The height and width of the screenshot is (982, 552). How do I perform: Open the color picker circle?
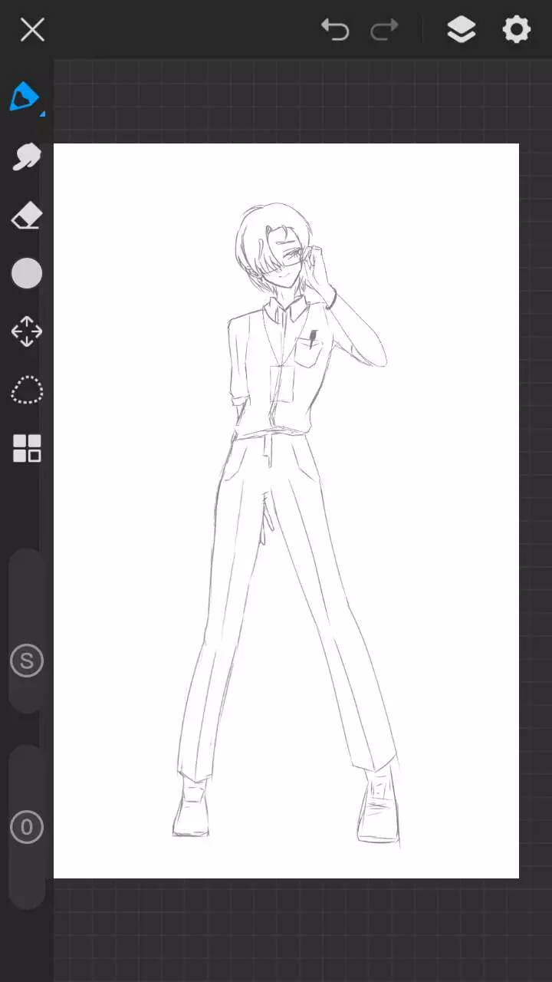click(x=27, y=273)
